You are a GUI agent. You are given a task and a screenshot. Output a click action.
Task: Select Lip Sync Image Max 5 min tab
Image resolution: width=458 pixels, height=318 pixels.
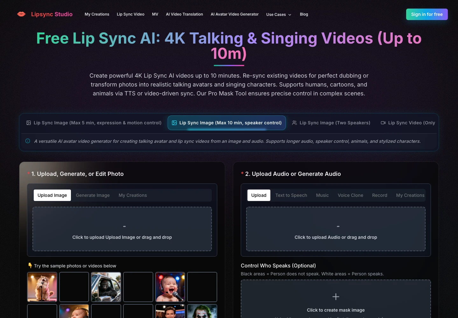[x=94, y=123]
